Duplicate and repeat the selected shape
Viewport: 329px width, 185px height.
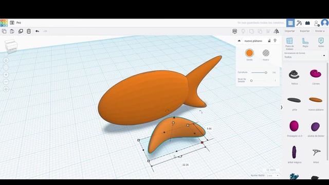click(x=21, y=31)
